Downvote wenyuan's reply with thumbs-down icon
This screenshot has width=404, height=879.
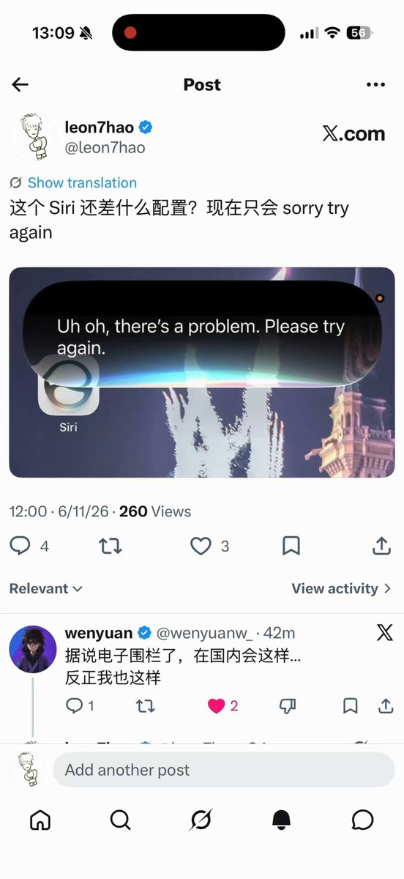(x=288, y=706)
